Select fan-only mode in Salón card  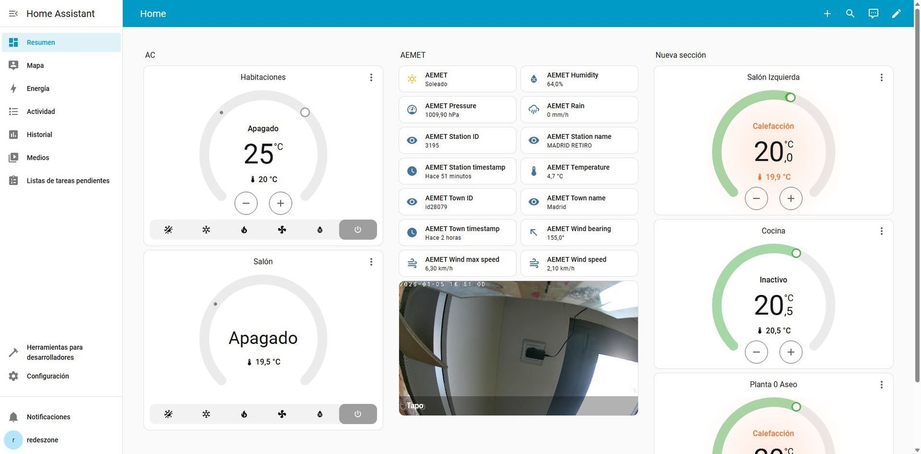coord(282,414)
